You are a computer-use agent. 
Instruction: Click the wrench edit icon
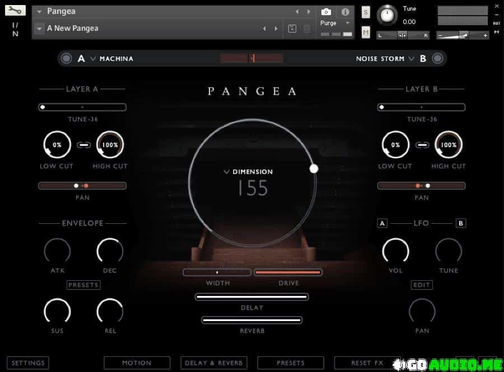(15, 11)
